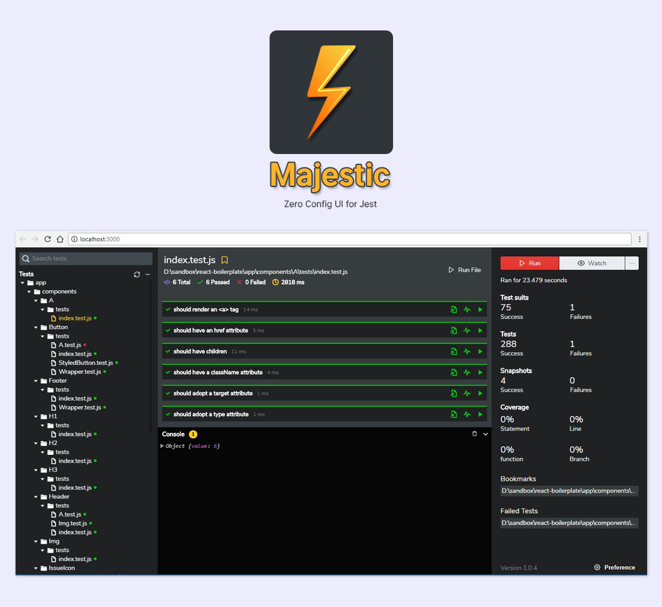Open index.test.js under Img/tests
The height and width of the screenshot is (607, 662).
tap(75, 559)
